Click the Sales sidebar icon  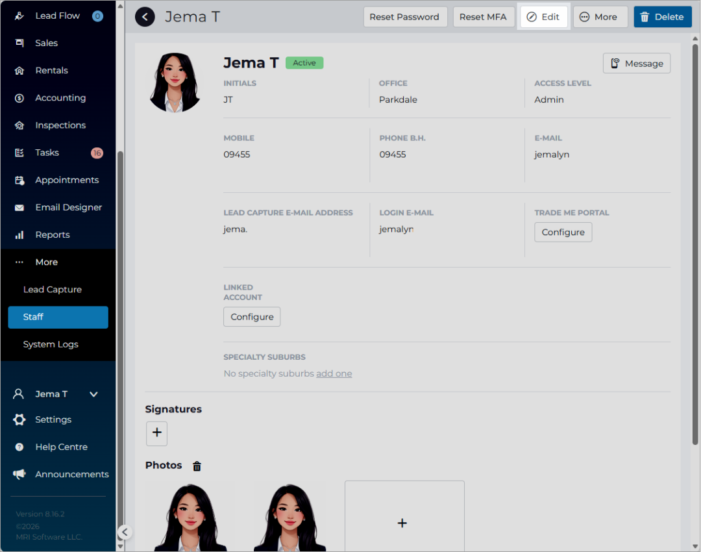(x=19, y=43)
